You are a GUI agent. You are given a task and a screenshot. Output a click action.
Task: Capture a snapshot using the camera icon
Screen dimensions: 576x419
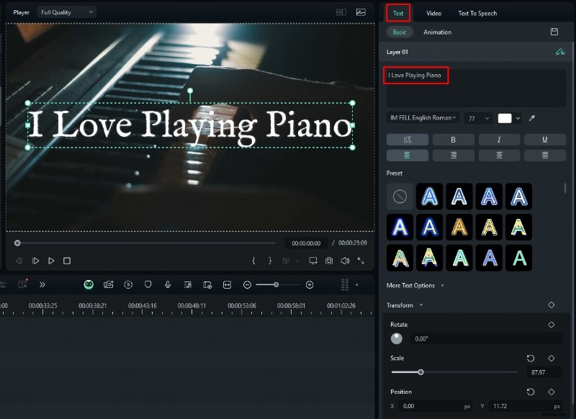(x=330, y=261)
